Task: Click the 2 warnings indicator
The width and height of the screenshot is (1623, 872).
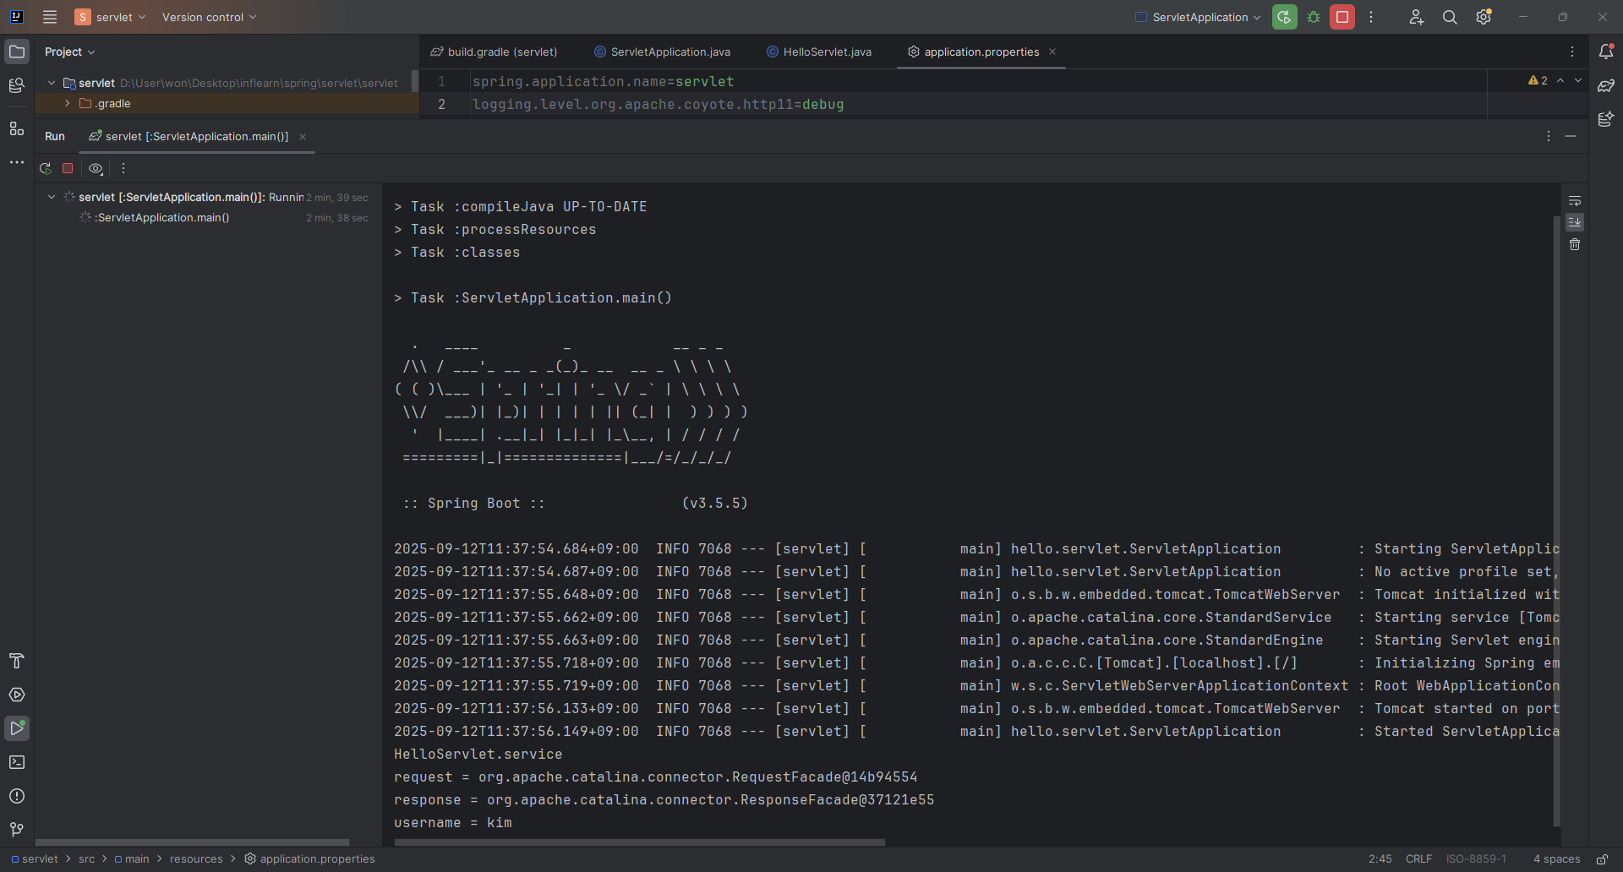Action: point(1538,80)
